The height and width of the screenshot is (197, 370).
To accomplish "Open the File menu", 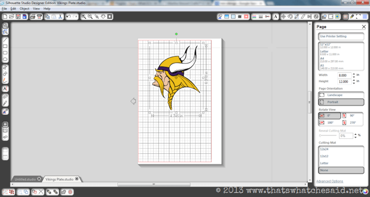I will (4, 9).
